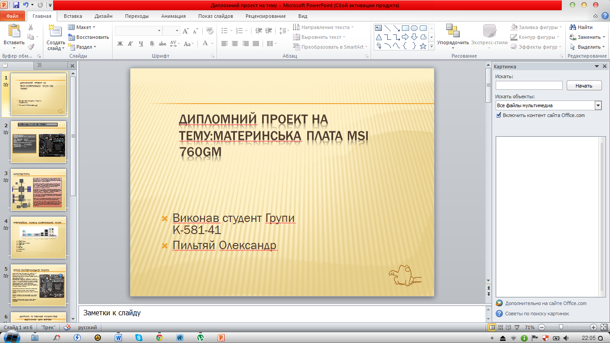The height and width of the screenshot is (343, 610).
Task: Click the Cut scissors icon
Action: 31,28
